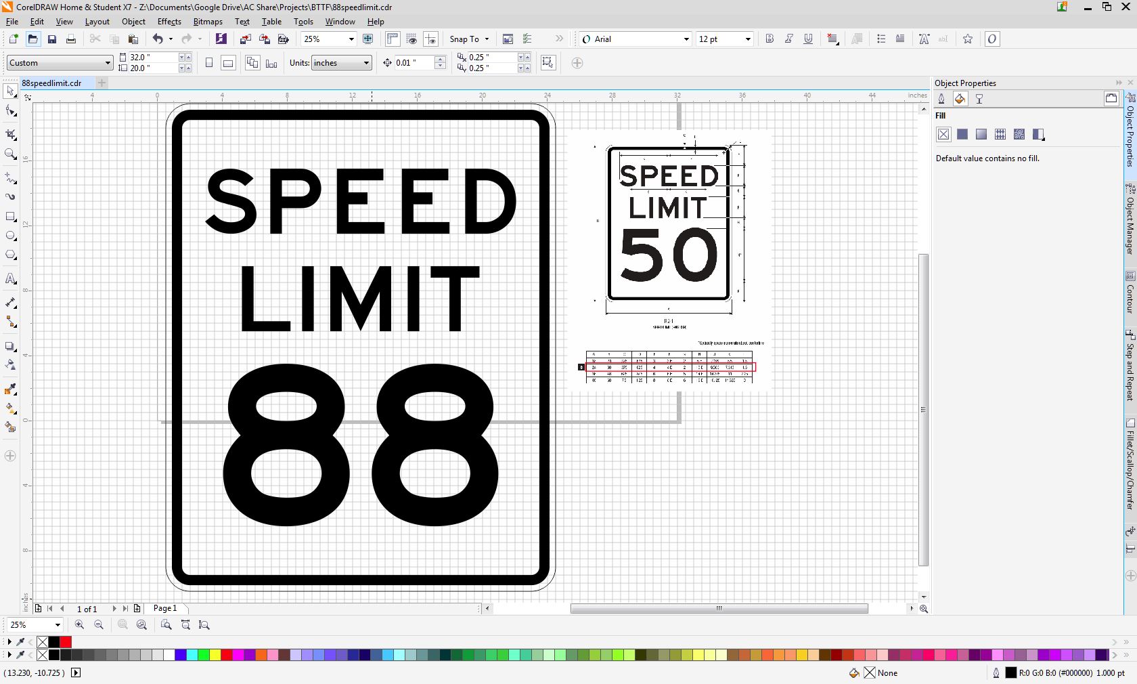Click the Zoom Out magnifier icon
The width and height of the screenshot is (1137, 684).
[x=99, y=625]
